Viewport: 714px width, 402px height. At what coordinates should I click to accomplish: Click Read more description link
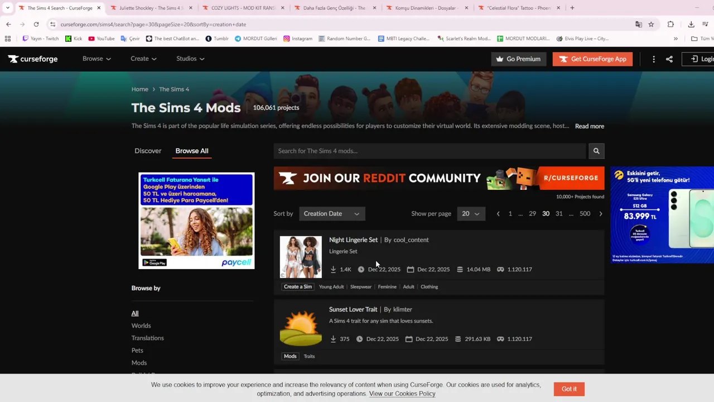point(590,126)
